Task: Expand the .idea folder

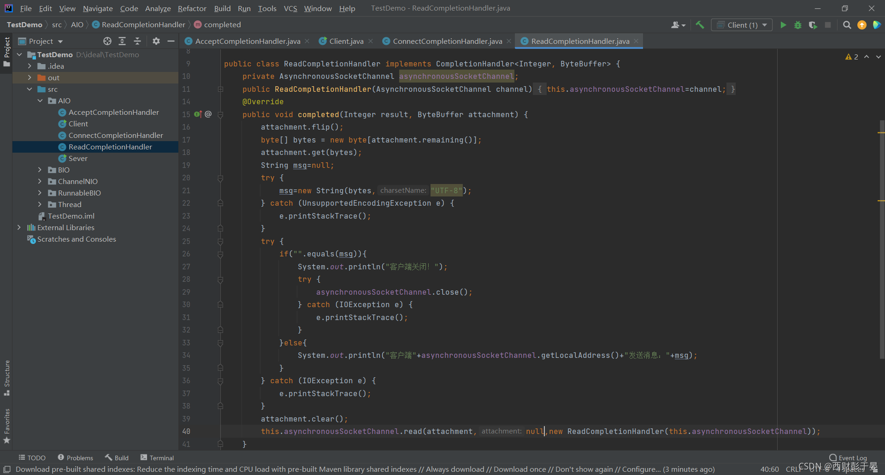Action: tap(30, 66)
